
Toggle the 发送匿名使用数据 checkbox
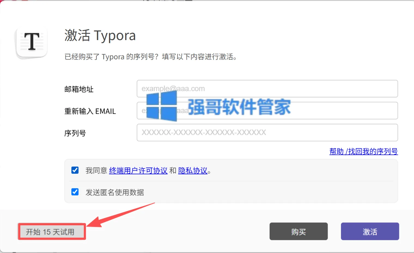click(x=75, y=192)
